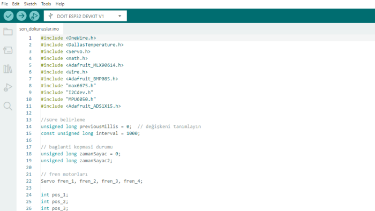375x211 pixels.
Task: Select the DOIT ESP32 DEVKIT V1 board label
Action: pyautogui.click(x=80, y=16)
